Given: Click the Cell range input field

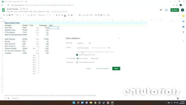Looking at the screenshot, I should click(83, 43).
